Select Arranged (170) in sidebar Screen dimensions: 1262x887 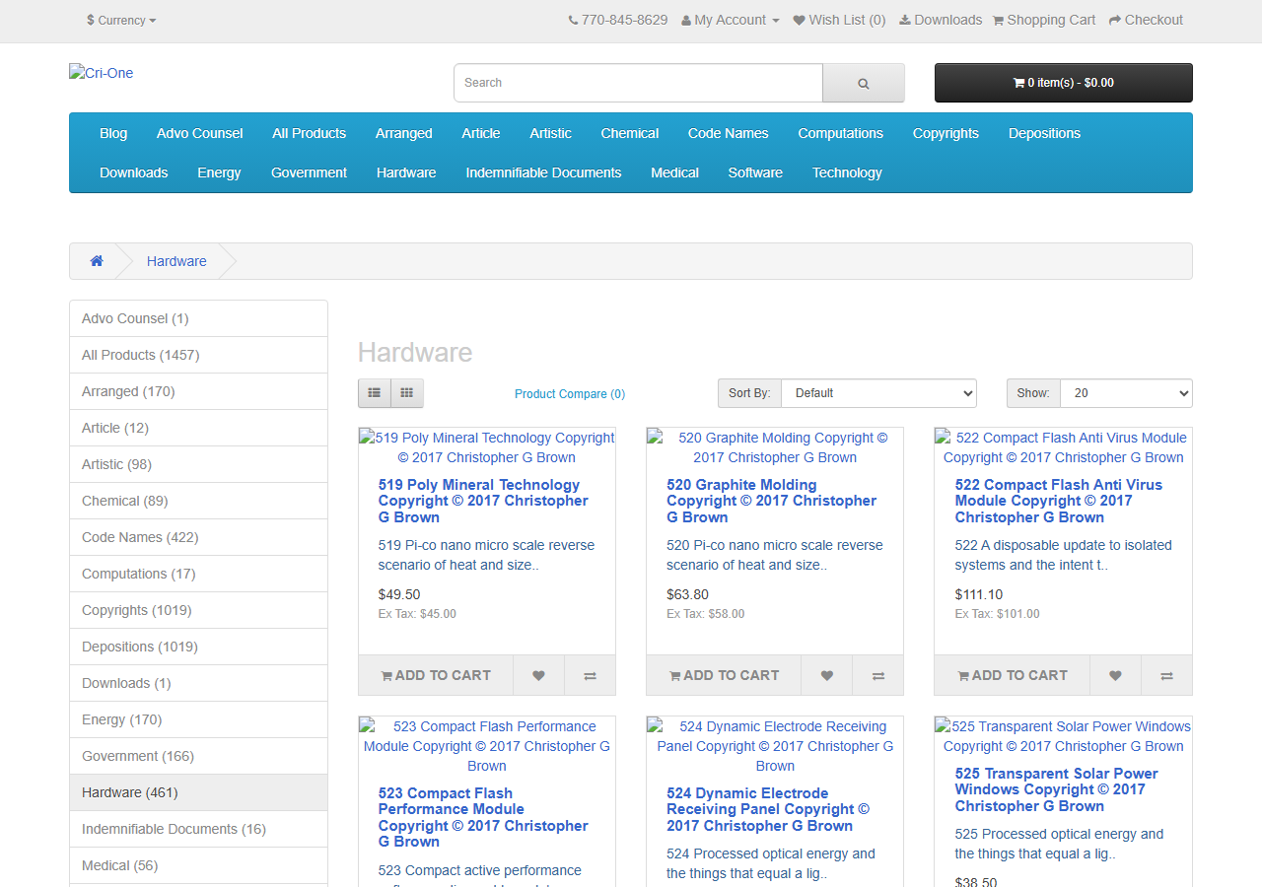point(198,391)
